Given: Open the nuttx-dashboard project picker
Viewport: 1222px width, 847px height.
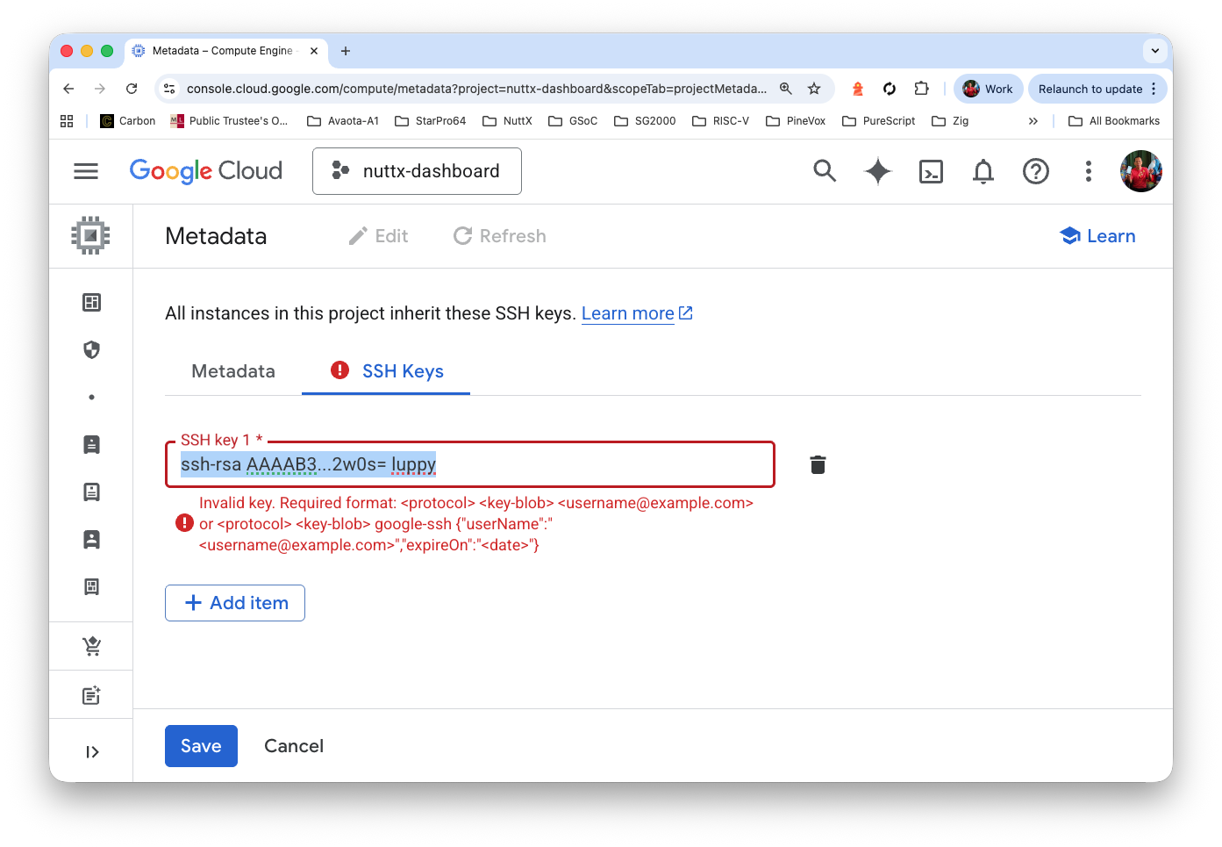Looking at the screenshot, I should tap(417, 171).
